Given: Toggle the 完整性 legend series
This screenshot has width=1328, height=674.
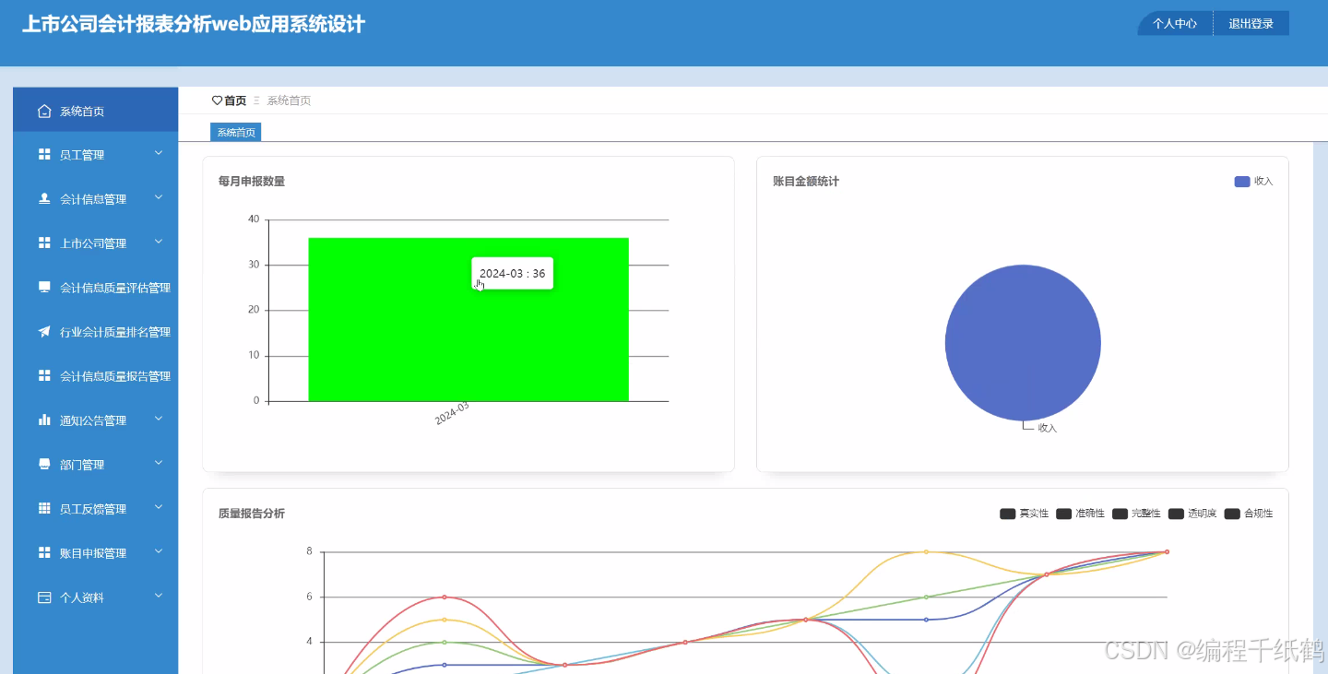Looking at the screenshot, I should click(1136, 514).
